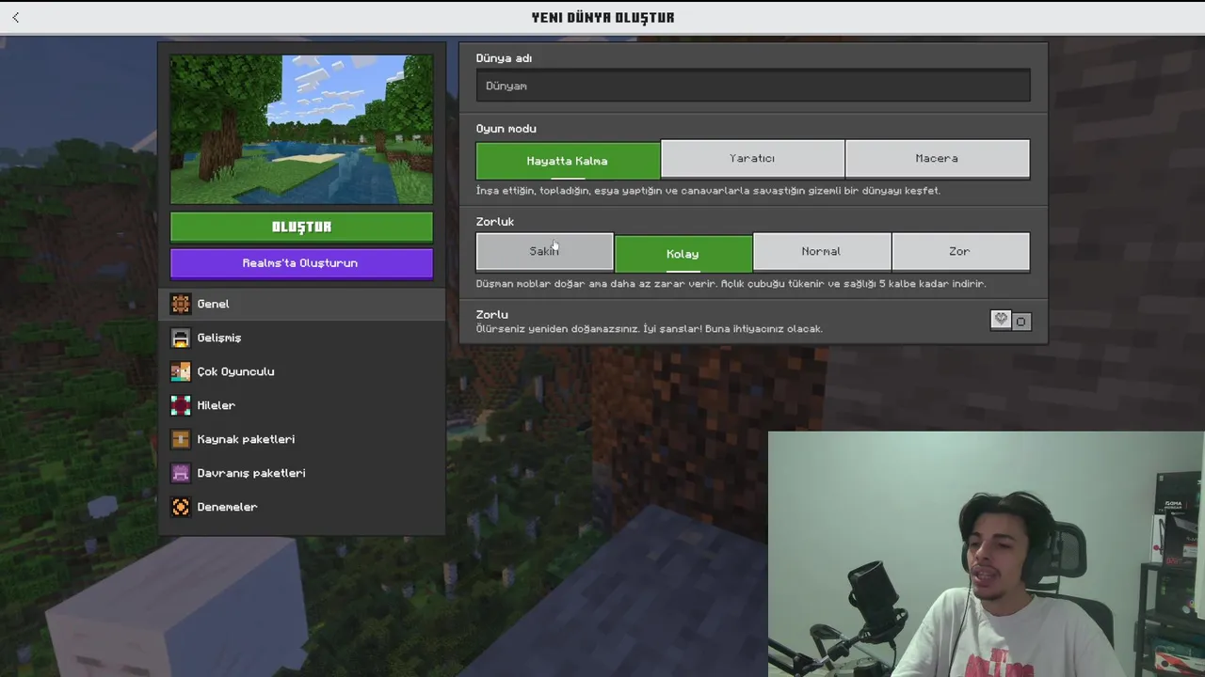Click Realms'ta Oluşturun button
The image size is (1205, 677).
click(x=301, y=263)
